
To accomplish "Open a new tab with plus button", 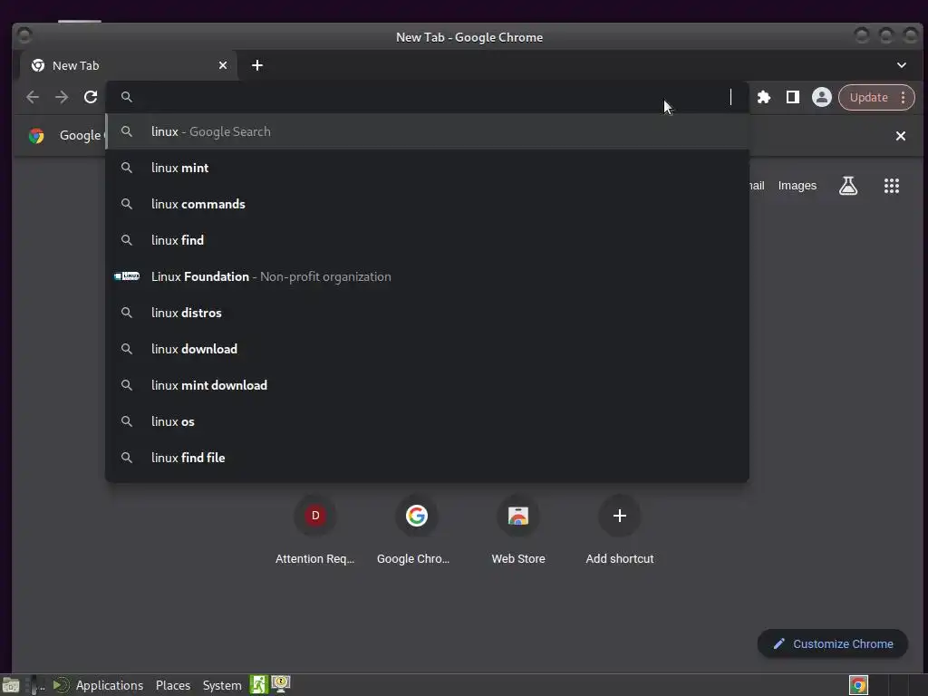I will coord(256,65).
